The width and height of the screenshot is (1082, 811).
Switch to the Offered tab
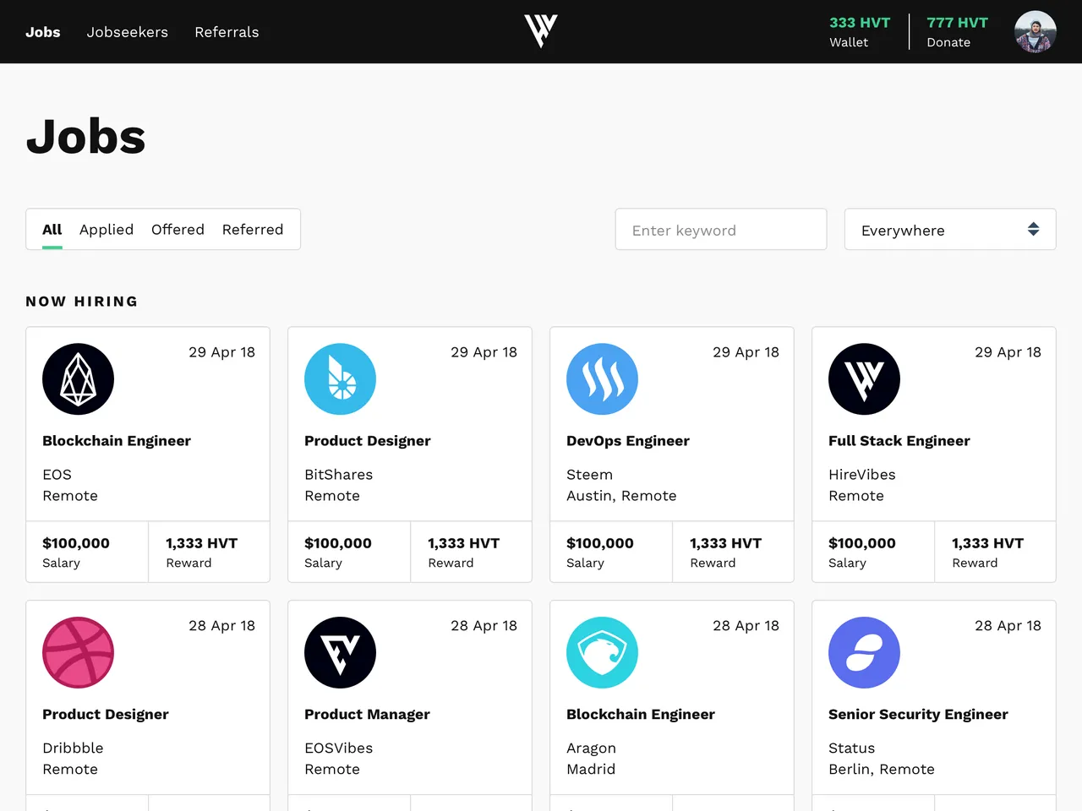tap(178, 230)
